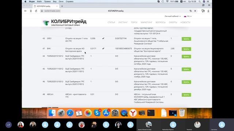This screenshot has height=131, width=234.
Task: Click the value '2.85' in the BVK row
Action: pyautogui.click(x=173, y=48)
